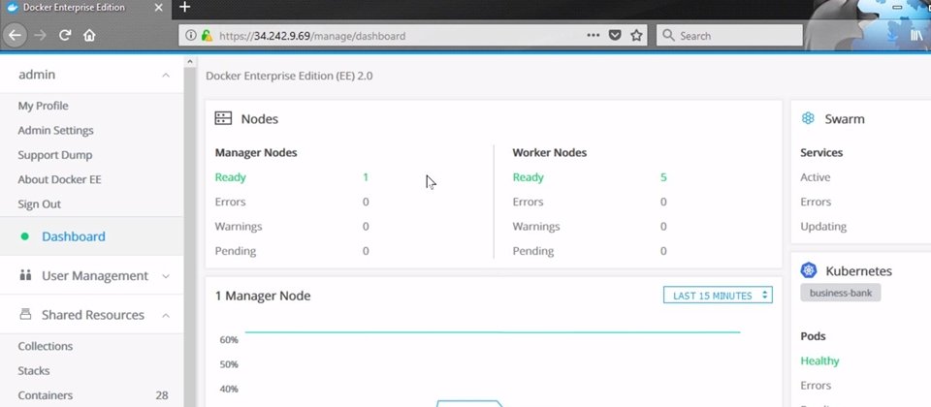931x407 pixels.
Task: Open the page actions three-dots menu
Action: click(x=593, y=36)
